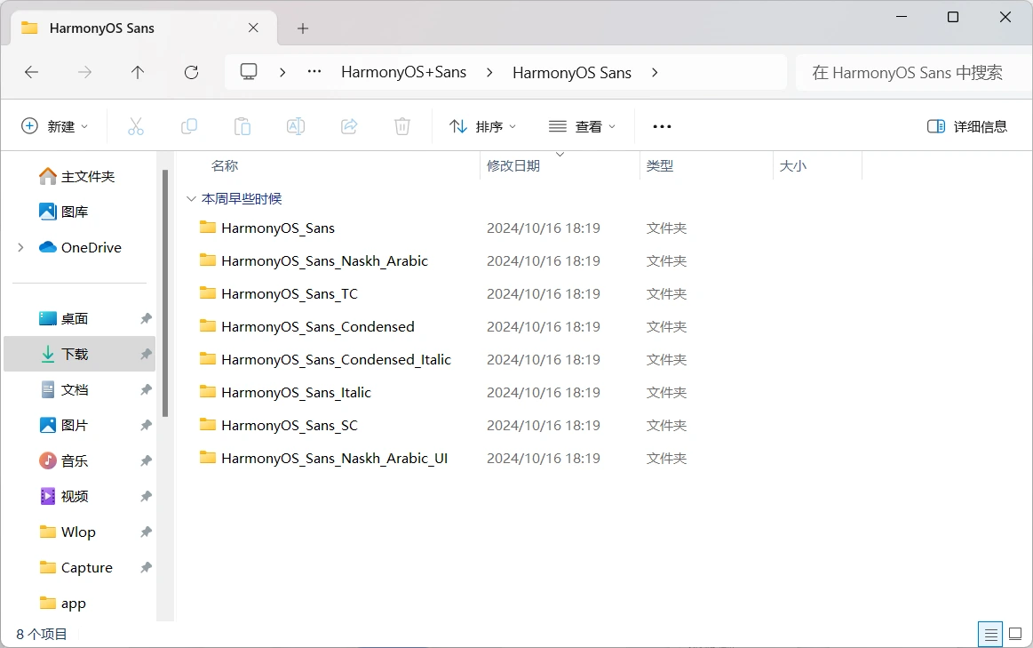The width and height of the screenshot is (1033, 648).
Task: Show hidden breadcrumb path via ellipsis
Action: 314,72
